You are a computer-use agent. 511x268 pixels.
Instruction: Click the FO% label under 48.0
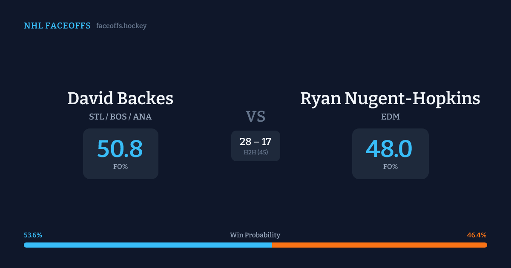(390, 167)
